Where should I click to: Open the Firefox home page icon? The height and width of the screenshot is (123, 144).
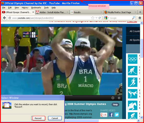[140, 18]
